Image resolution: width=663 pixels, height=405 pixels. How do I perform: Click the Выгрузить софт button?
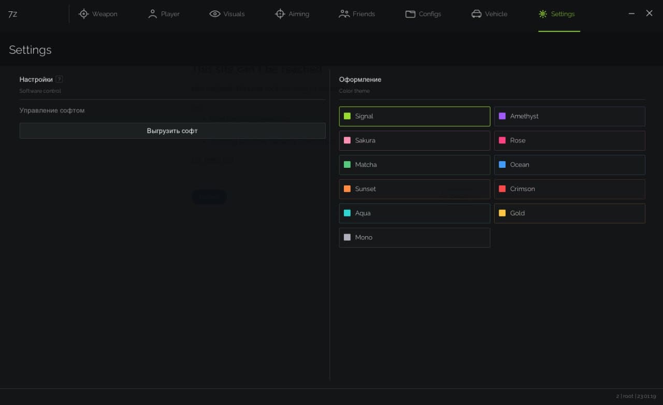pos(172,131)
